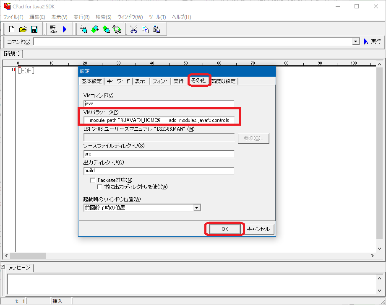Click inside the コマンド input field
Screen dimensions: 386x305
click(193, 41)
